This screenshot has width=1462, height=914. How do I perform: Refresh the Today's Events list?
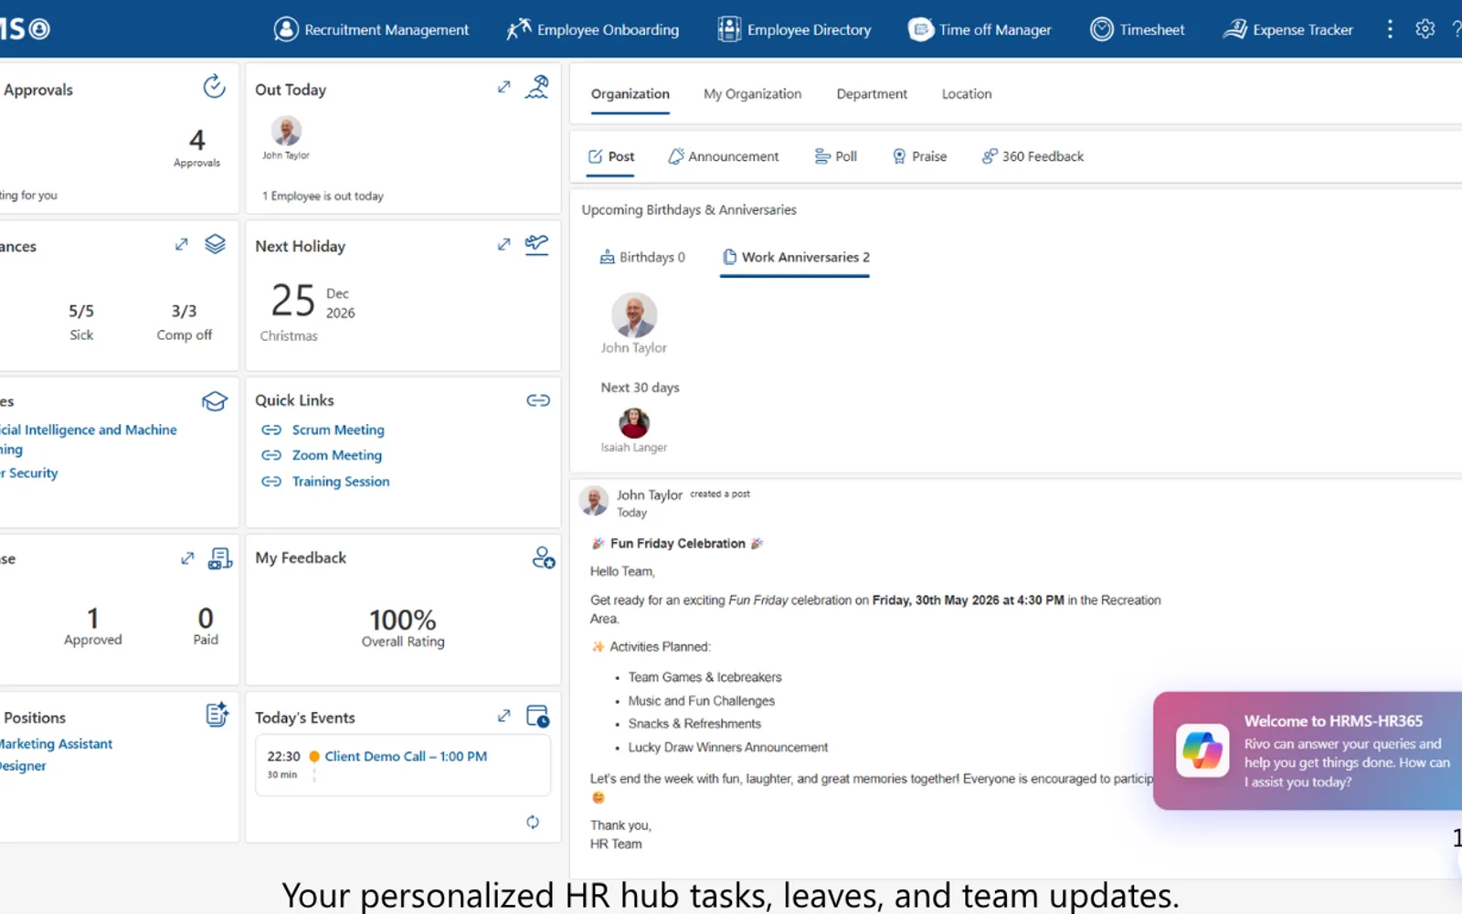pyautogui.click(x=533, y=822)
